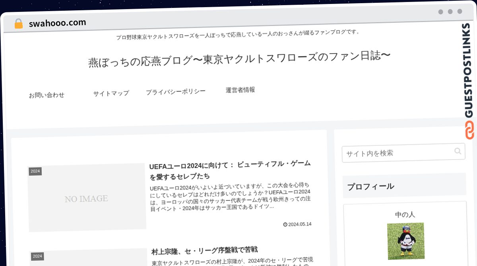Focus the サイト内を検索 search field
The image size is (477, 266).
(x=403, y=153)
